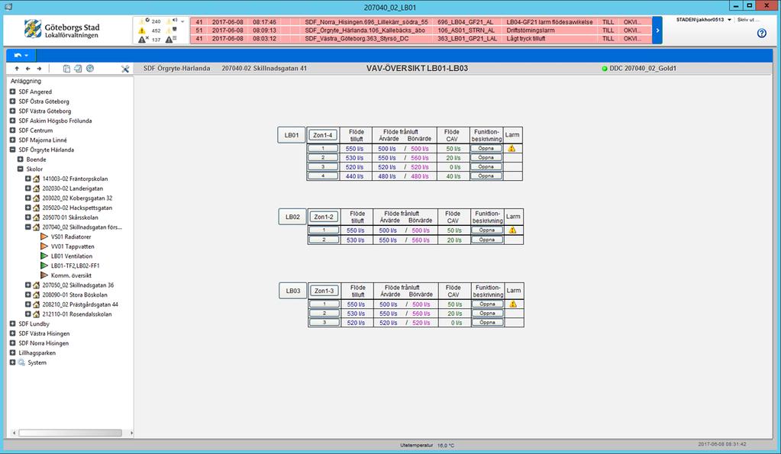
Task: Select the 08:09:13 Driftstörningslarm alarm row
Action: pyautogui.click(x=421, y=31)
